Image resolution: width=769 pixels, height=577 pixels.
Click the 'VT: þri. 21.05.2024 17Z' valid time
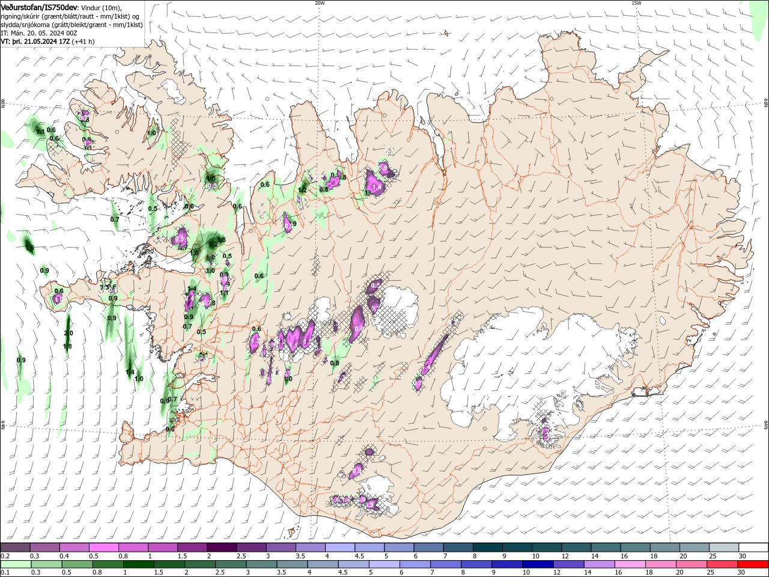[35, 41]
